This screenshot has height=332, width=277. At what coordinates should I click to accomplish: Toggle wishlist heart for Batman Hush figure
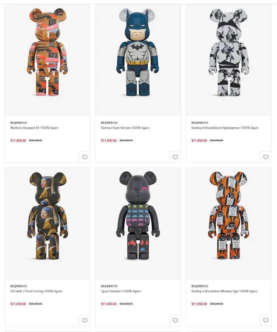pos(175,157)
